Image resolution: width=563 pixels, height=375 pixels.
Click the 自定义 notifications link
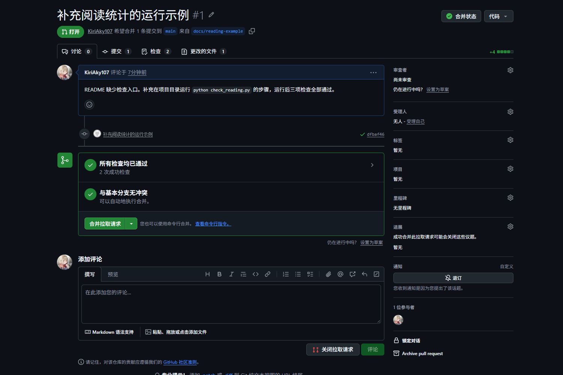tap(506, 267)
